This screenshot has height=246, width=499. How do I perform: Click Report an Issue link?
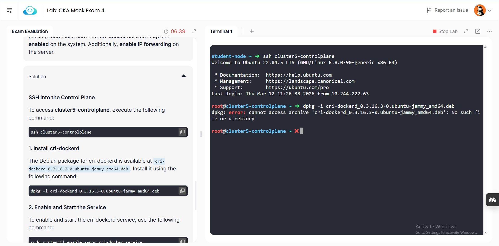447,10
